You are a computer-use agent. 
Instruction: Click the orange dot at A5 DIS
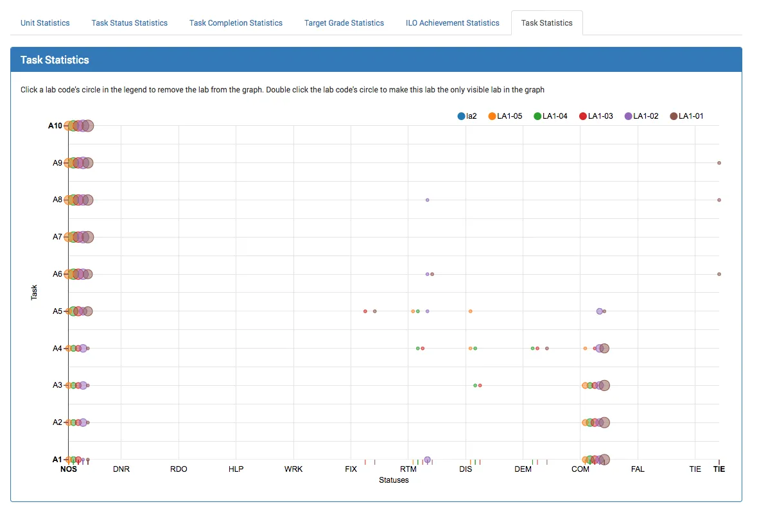[470, 311]
